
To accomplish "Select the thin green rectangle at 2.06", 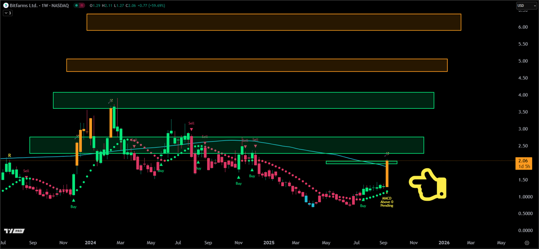I will (362, 162).
